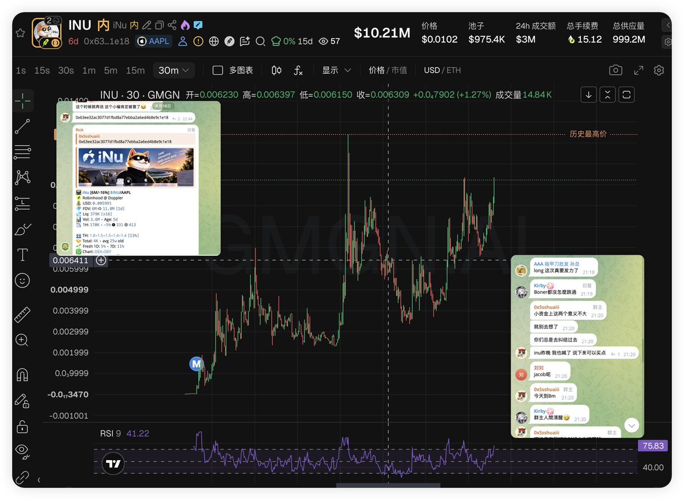This screenshot has height=500, width=684.
Task: Click the INU token avatar image
Action: point(47,33)
